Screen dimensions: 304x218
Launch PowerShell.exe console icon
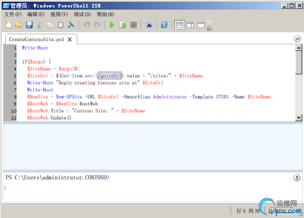(164, 25)
